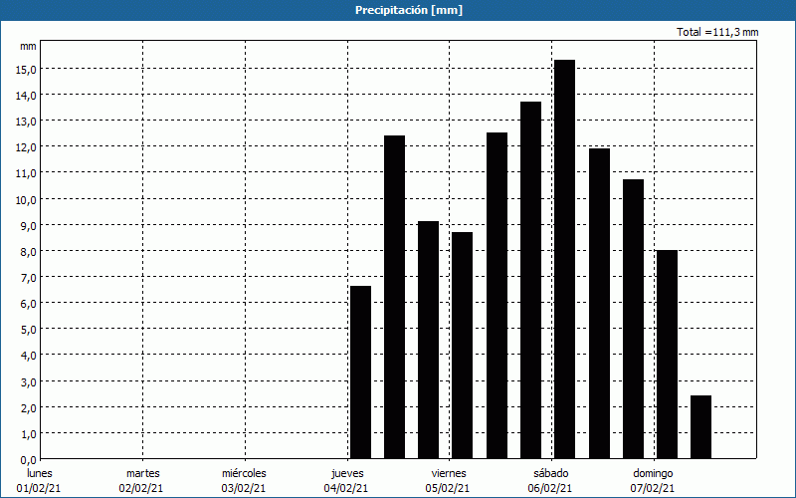Viewport: 796px width, 498px height.
Task: Click the date 07/02/21
Action: (x=653, y=488)
